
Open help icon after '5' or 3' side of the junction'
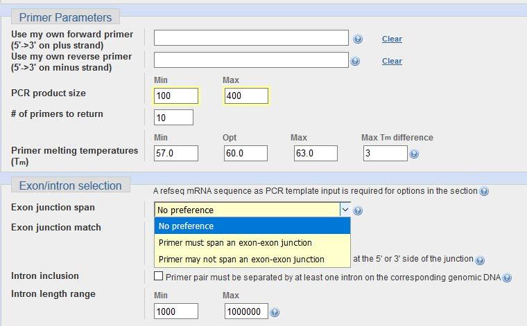pyautogui.click(x=480, y=260)
